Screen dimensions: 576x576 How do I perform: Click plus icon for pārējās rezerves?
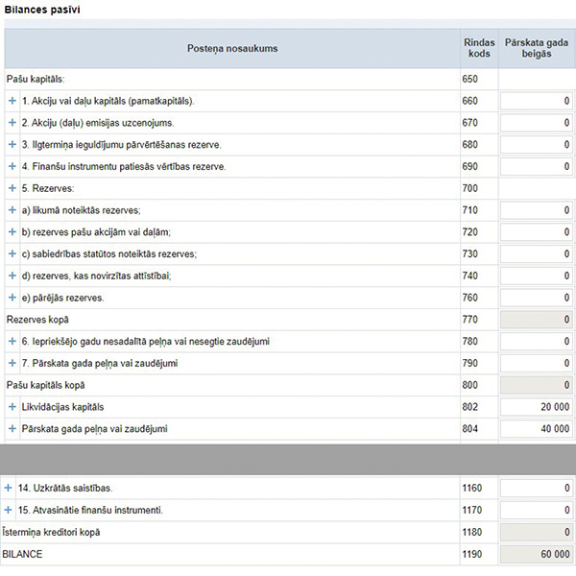(x=12, y=298)
